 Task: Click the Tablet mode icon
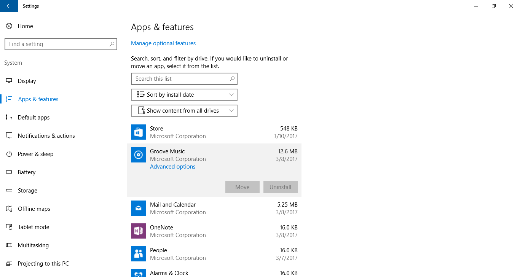[9, 227]
